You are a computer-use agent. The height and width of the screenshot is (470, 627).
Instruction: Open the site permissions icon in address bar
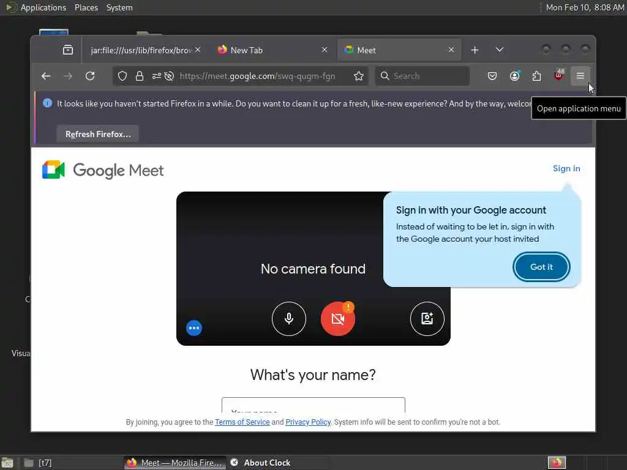156,76
